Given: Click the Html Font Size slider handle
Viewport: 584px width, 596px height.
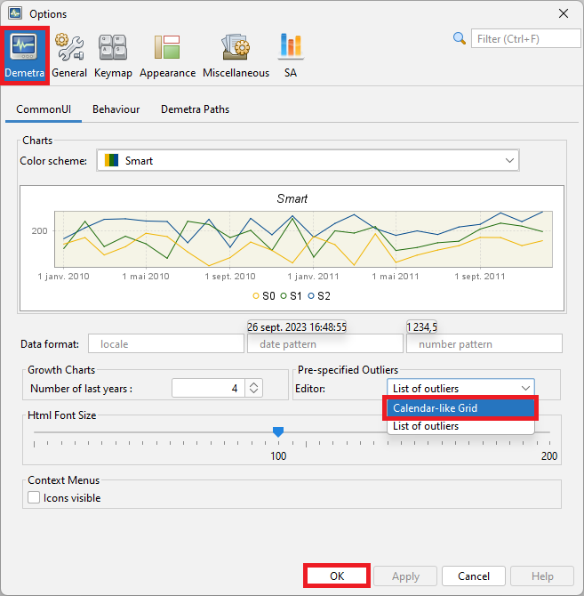Looking at the screenshot, I should (x=278, y=431).
